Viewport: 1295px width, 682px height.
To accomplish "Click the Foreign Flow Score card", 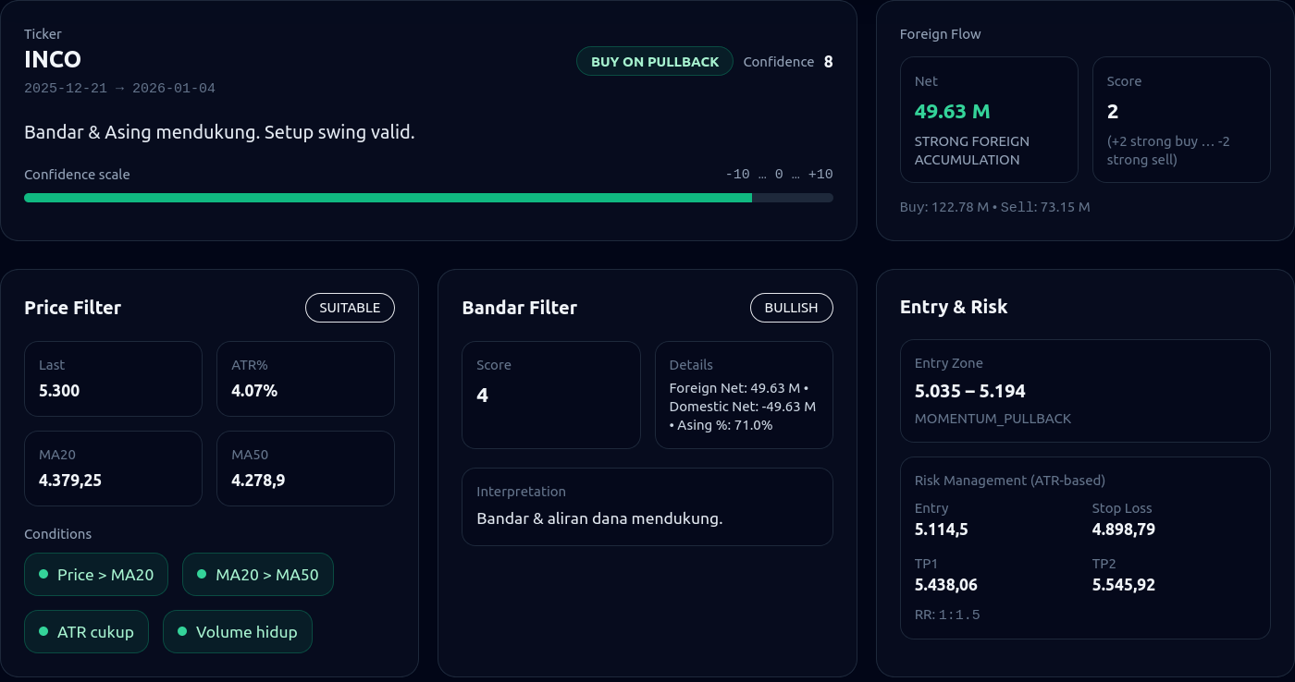I will click(1181, 119).
